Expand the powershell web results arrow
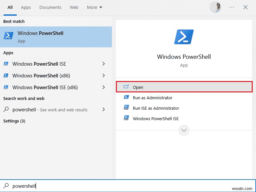The image size is (256, 192). pos(103,109)
